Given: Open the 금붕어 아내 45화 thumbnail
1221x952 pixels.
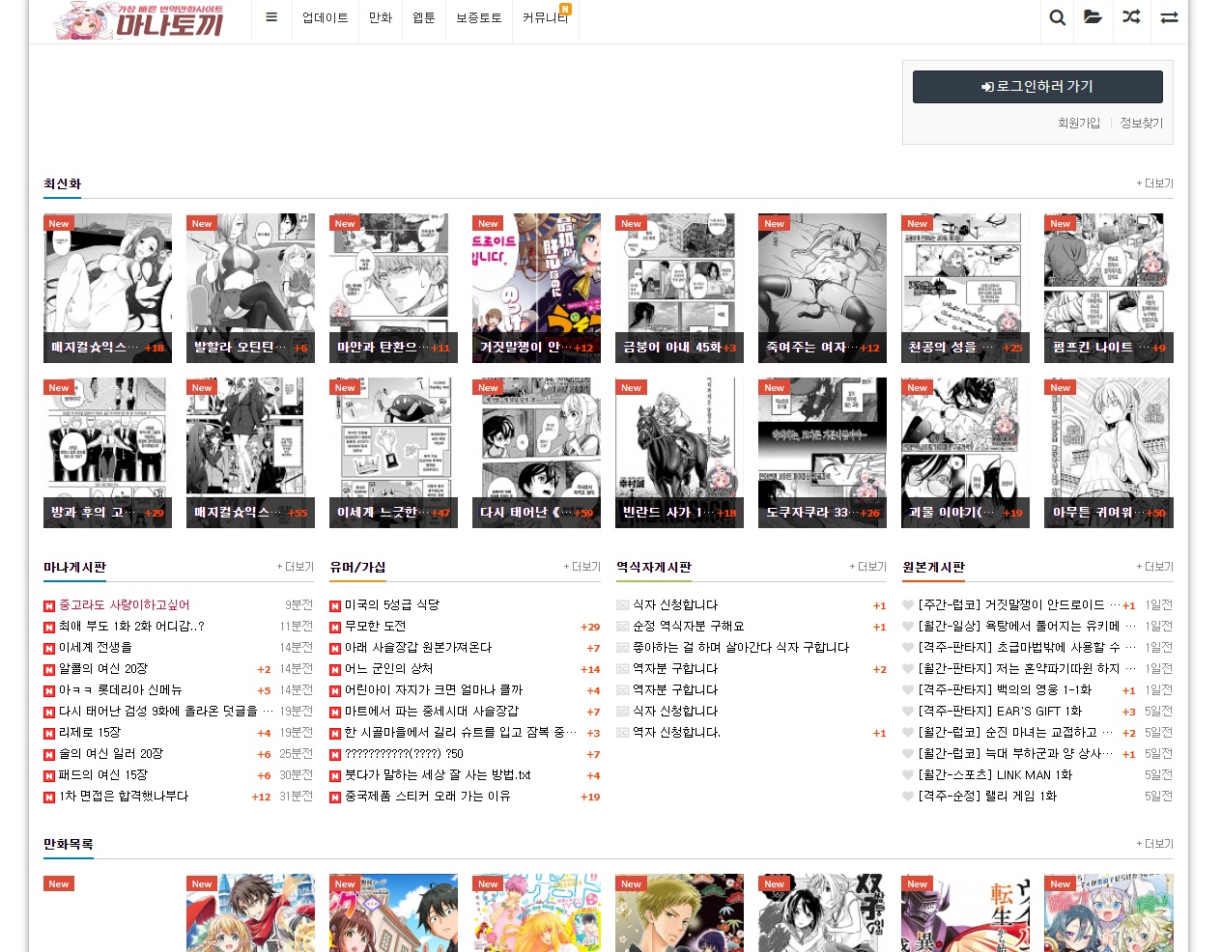Looking at the screenshot, I should 680,289.
